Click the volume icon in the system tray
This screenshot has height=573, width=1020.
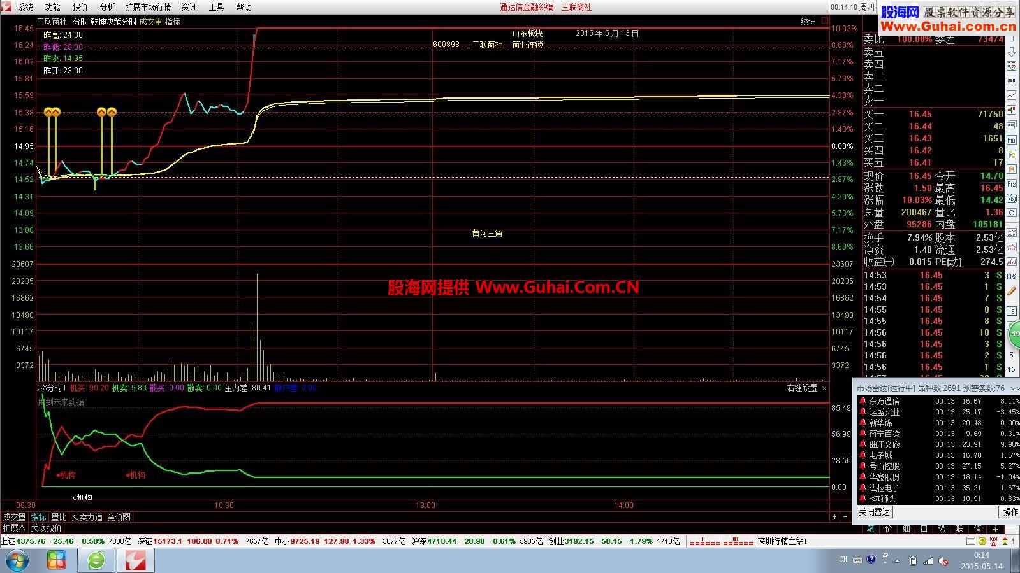pos(943,561)
